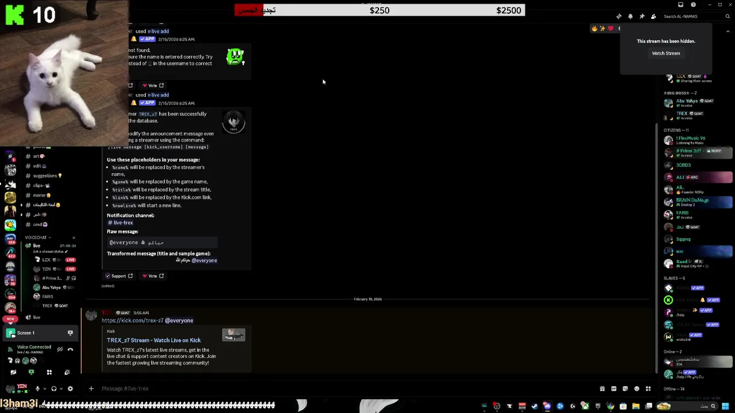Open File Explorer from the taskbar
Viewport: 735px width, 413px height.
click(636, 406)
